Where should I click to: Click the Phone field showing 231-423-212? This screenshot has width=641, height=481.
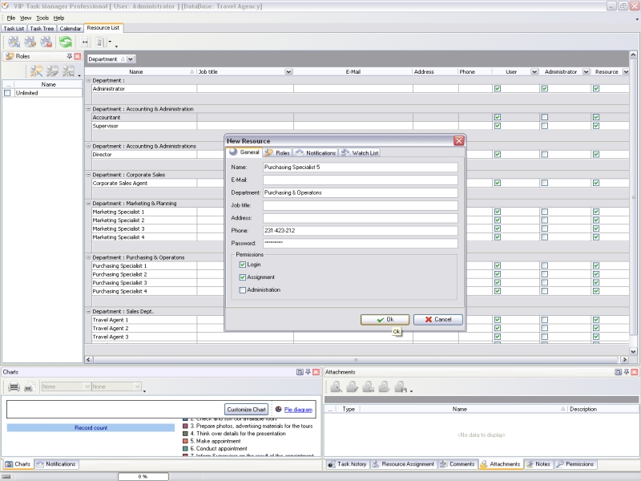[x=360, y=230]
